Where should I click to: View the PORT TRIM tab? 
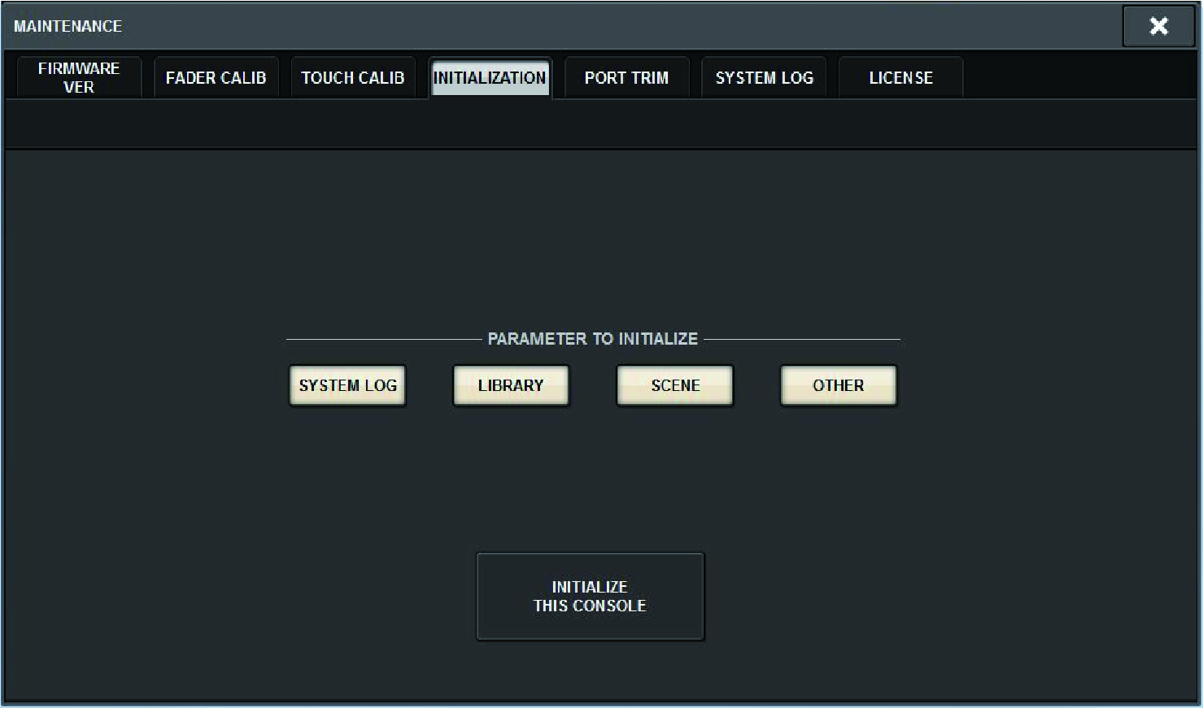625,77
